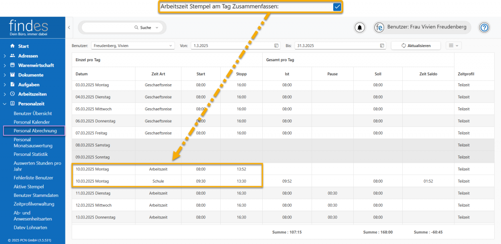Click the notification bell icon

point(360,27)
